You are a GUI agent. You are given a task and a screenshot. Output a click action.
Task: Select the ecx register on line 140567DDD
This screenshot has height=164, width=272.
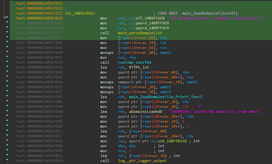121,151
